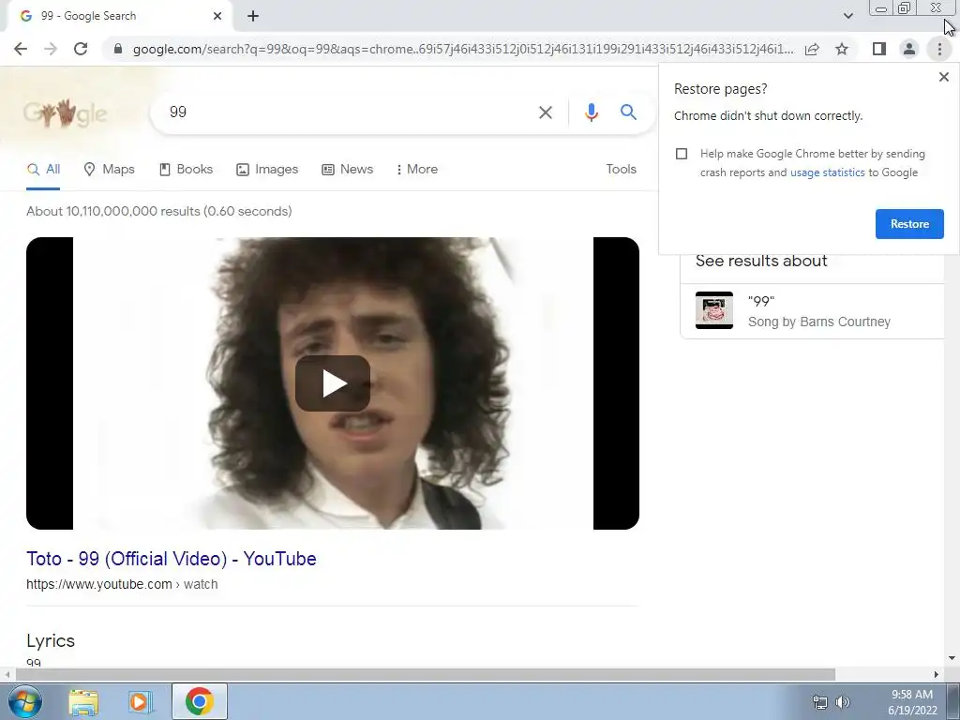Viewport: 960px width, 720px height.
Task: Click the scroll right arrow
Action: click(x=937, y=675)
